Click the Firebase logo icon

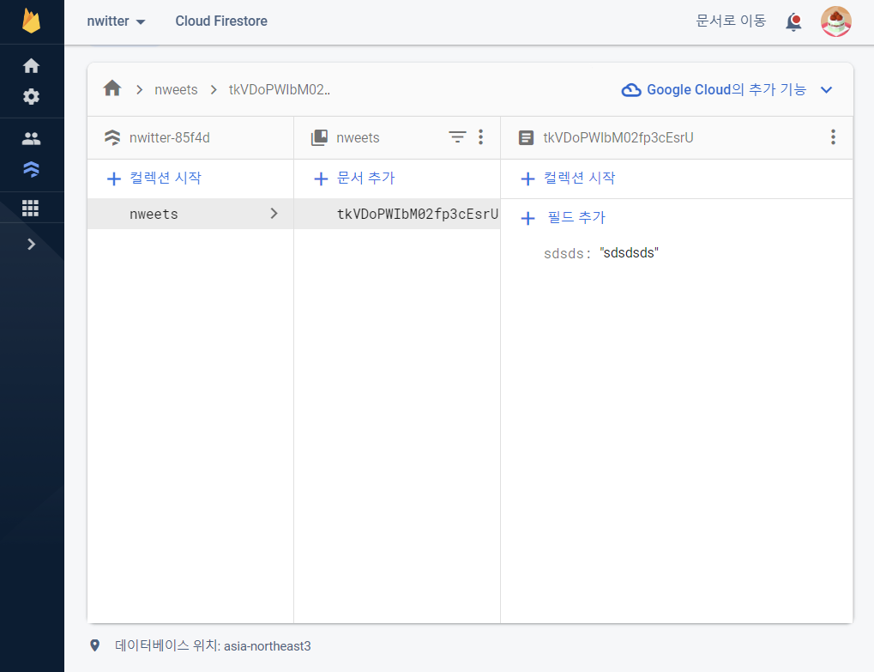coord(31,21)
